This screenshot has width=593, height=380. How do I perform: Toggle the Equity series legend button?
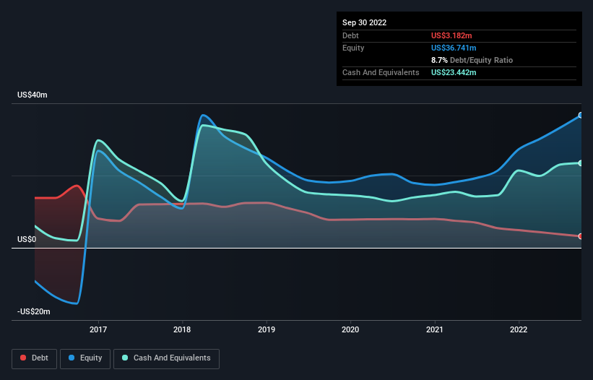coord(85,358)
